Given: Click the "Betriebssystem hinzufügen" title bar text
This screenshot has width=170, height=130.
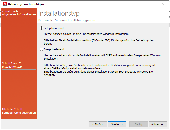Looking at the screenshot, I should (x=26, y=4).
